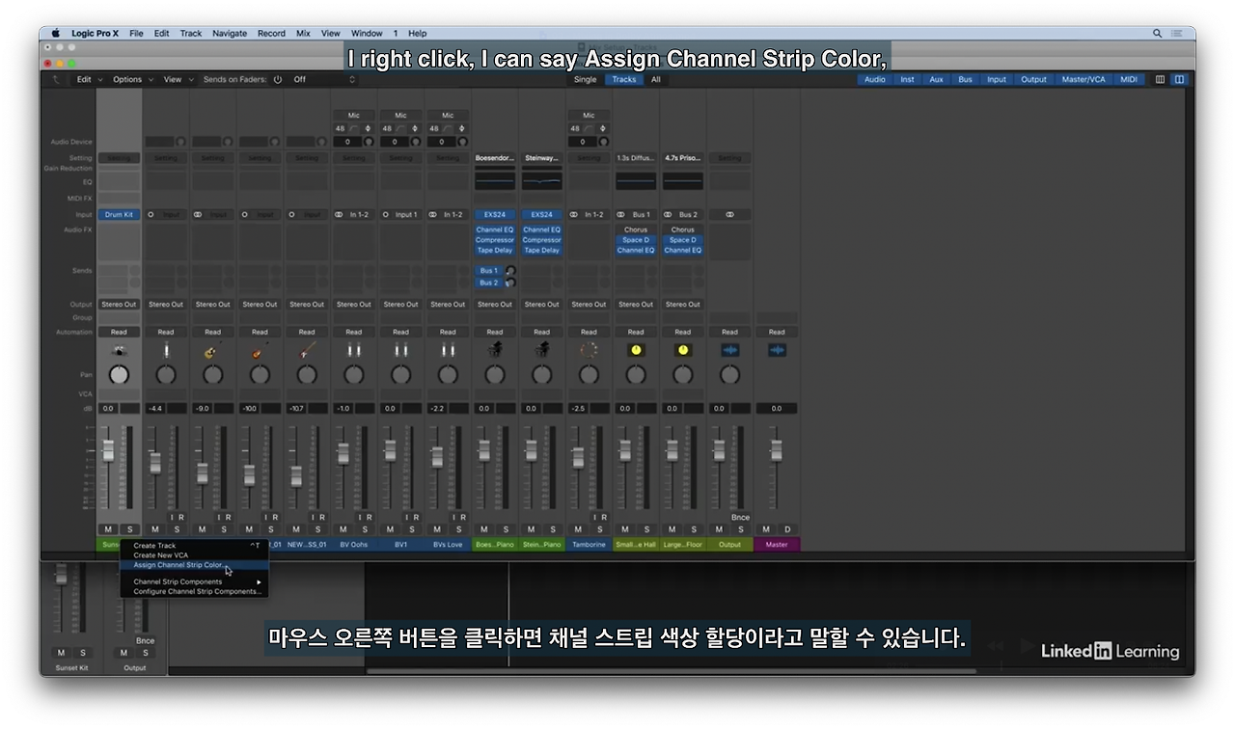
Task: Toggle the Dim button D on Master strip
Action: (x=787, y=529)
